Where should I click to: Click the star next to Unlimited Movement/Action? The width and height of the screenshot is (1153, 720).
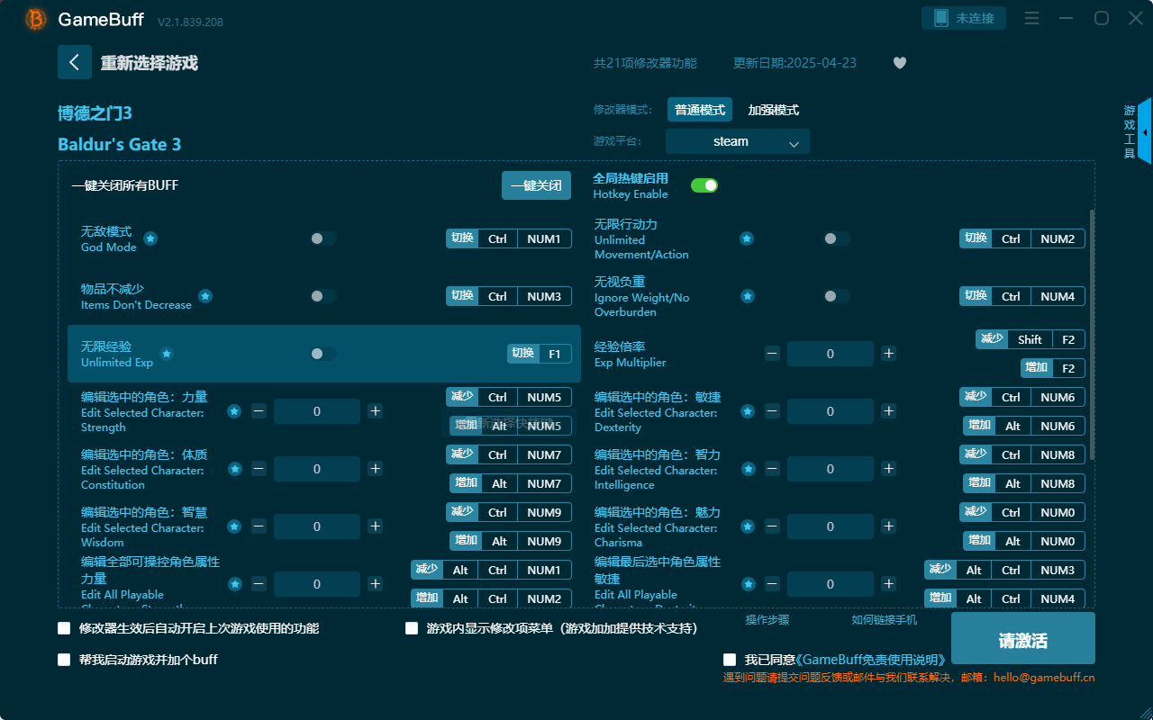(747, 238)
